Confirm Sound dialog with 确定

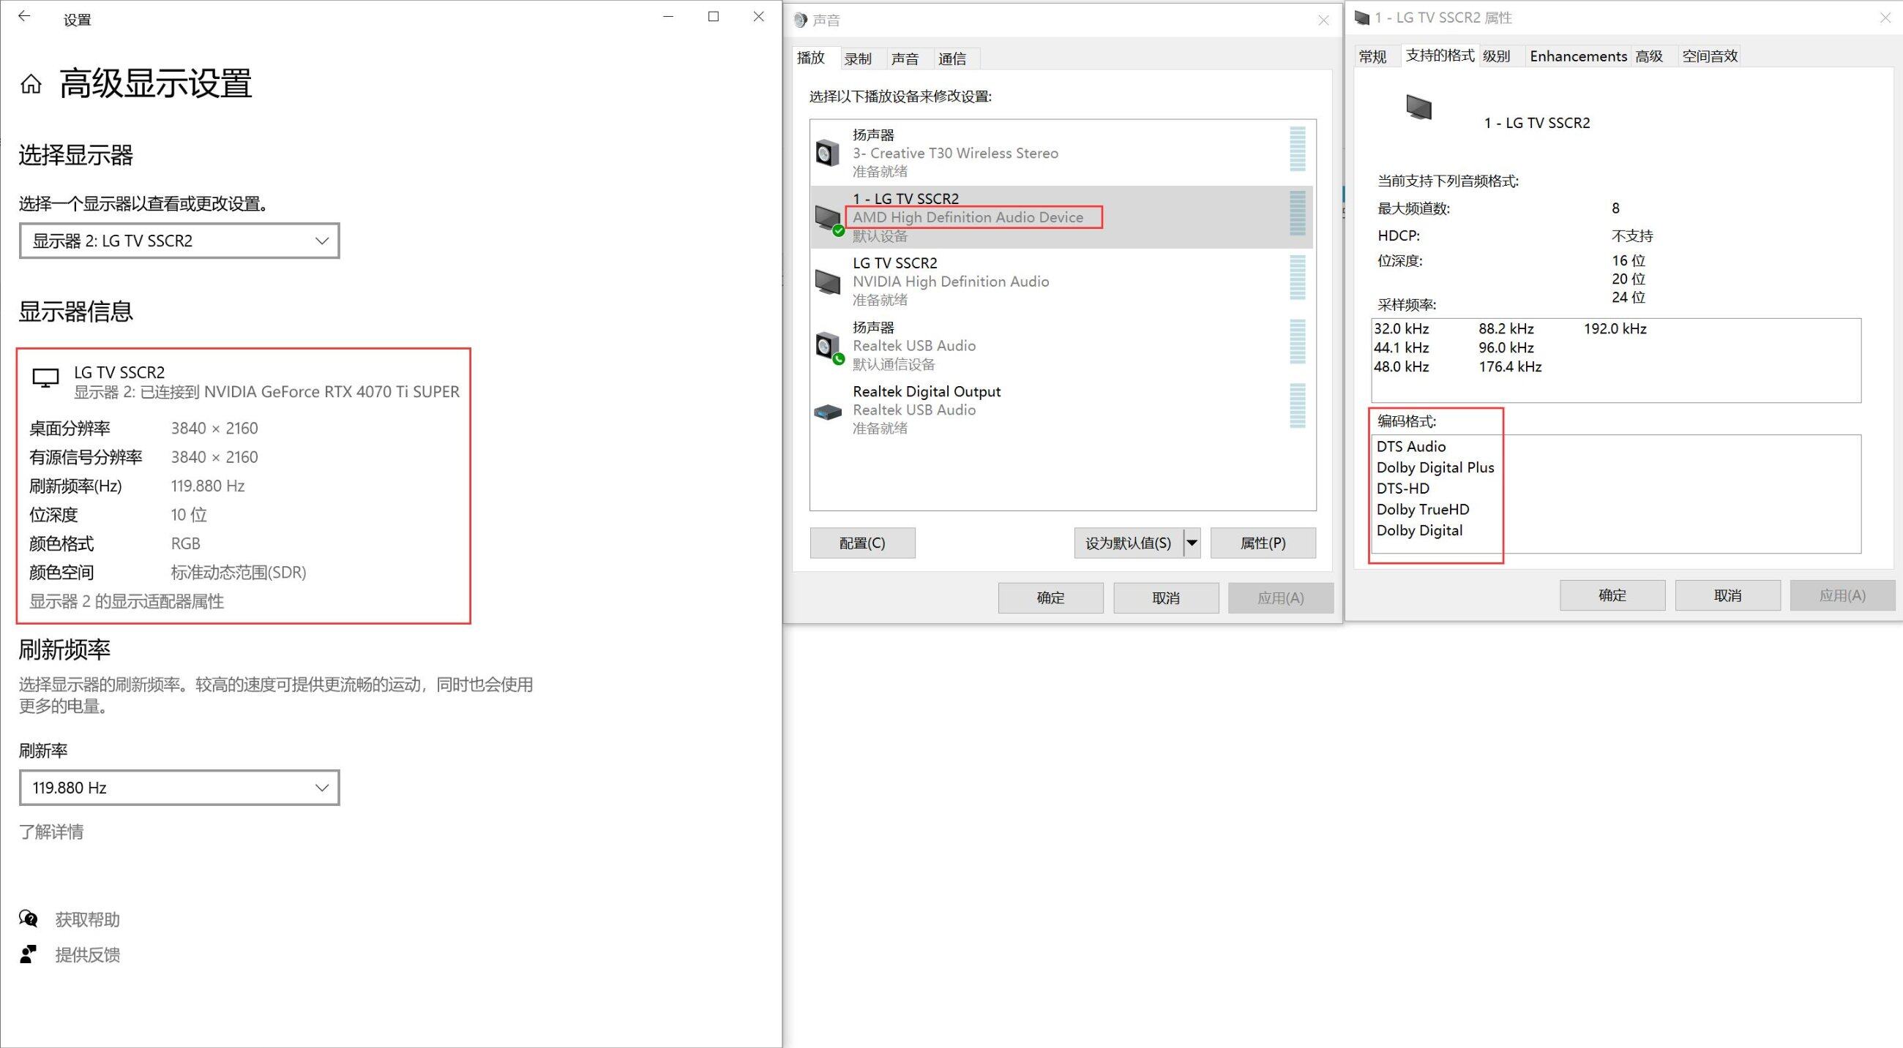1050,597
